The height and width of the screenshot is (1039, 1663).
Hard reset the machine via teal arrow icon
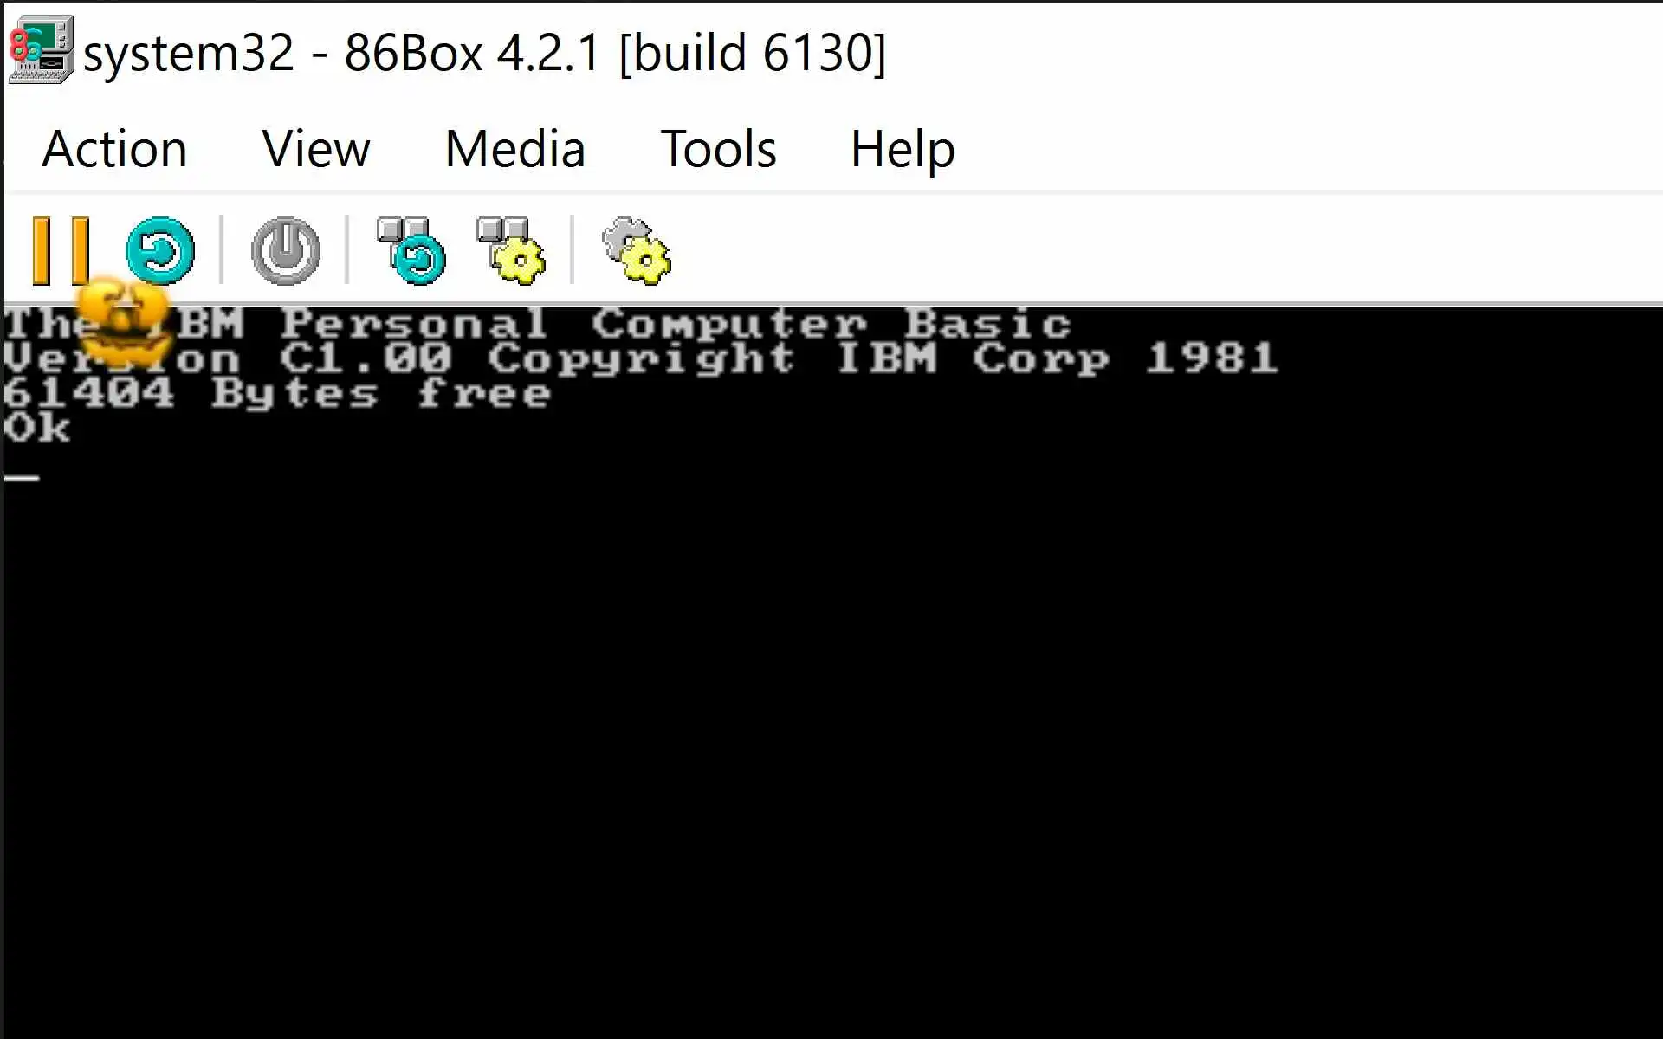coord(160,250)
